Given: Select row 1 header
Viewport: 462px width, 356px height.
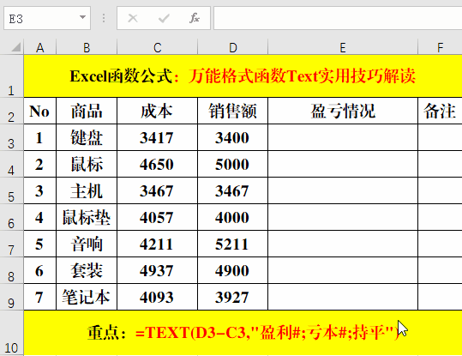Looking at the screenshot, I should pos(11,76).
